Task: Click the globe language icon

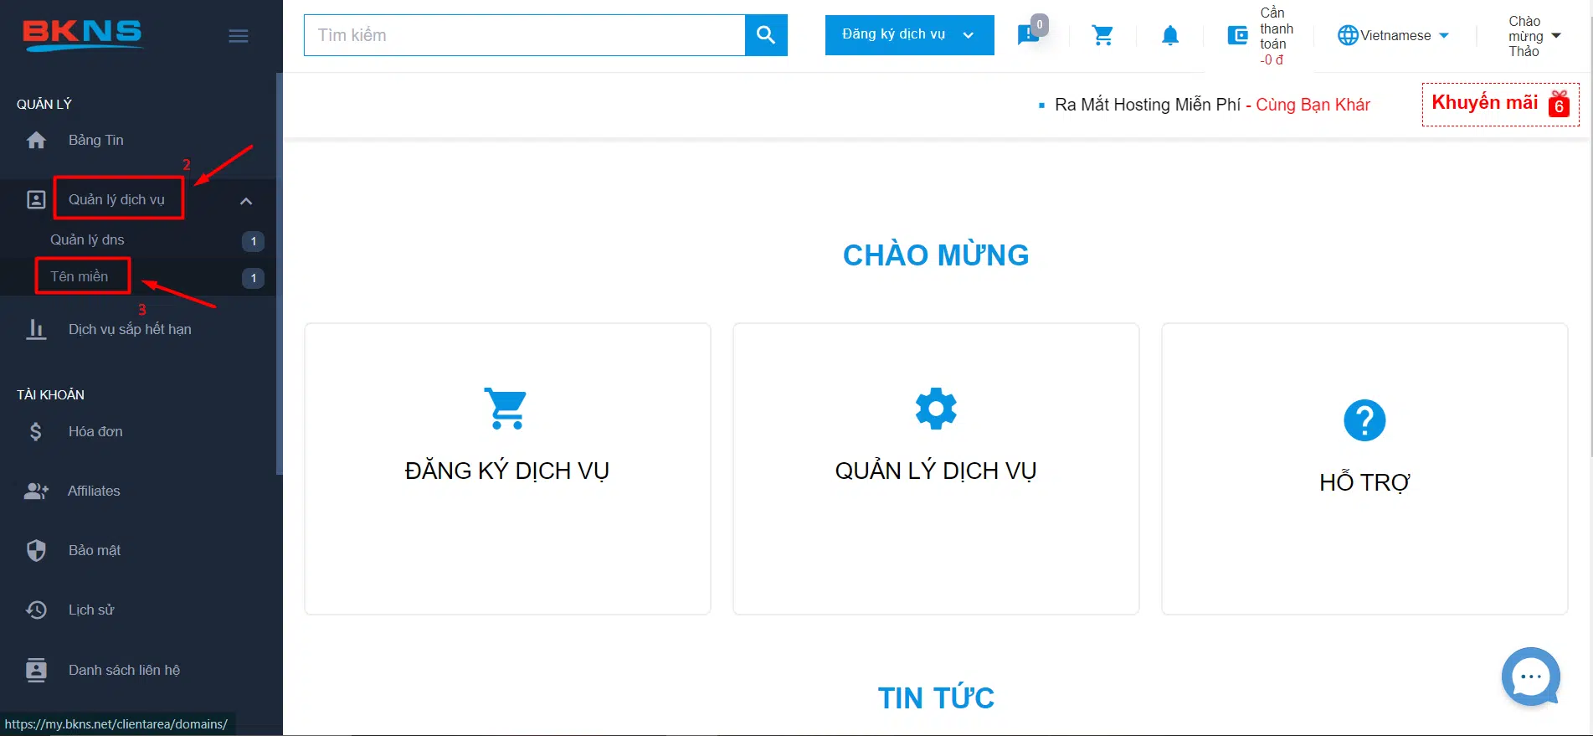Action: 1348,35
